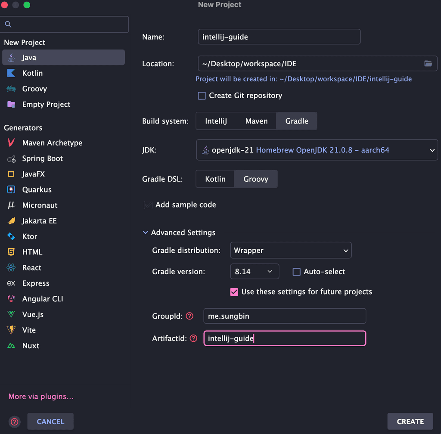Click the Ktor generator icon
Viewport: 441px width, 434px height.
click(x=12, y=236)
